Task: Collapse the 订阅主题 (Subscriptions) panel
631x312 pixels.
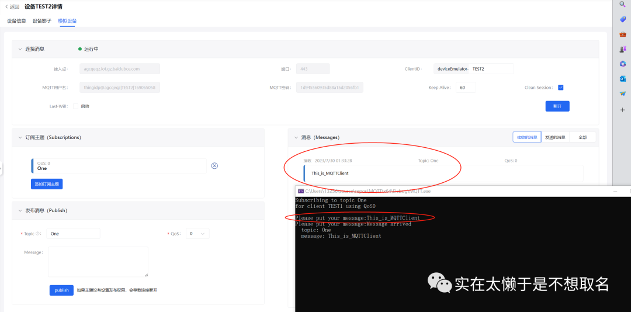Action: click(20, 137)
